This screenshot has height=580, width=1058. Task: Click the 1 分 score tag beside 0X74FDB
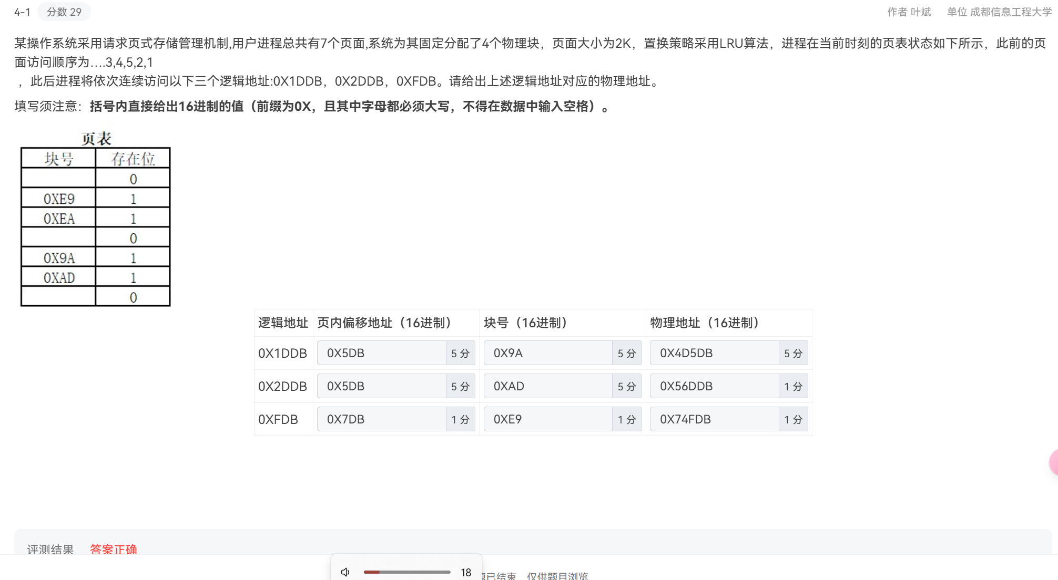(x=793, y=419)
